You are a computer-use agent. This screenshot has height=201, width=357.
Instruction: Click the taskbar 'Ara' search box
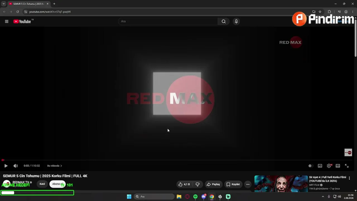tap(154, 197)
